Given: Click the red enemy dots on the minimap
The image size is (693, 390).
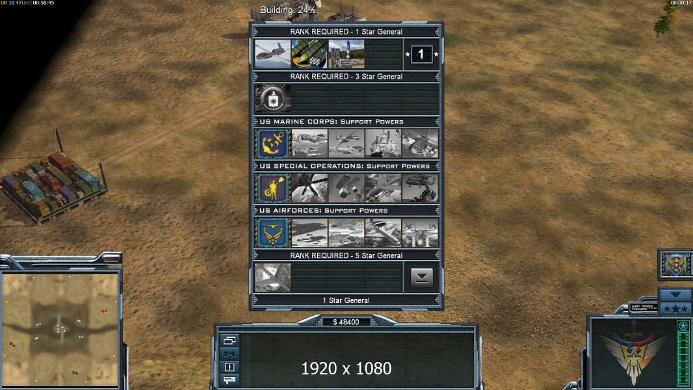Looking at the screenshot, I should coord(103,311).
